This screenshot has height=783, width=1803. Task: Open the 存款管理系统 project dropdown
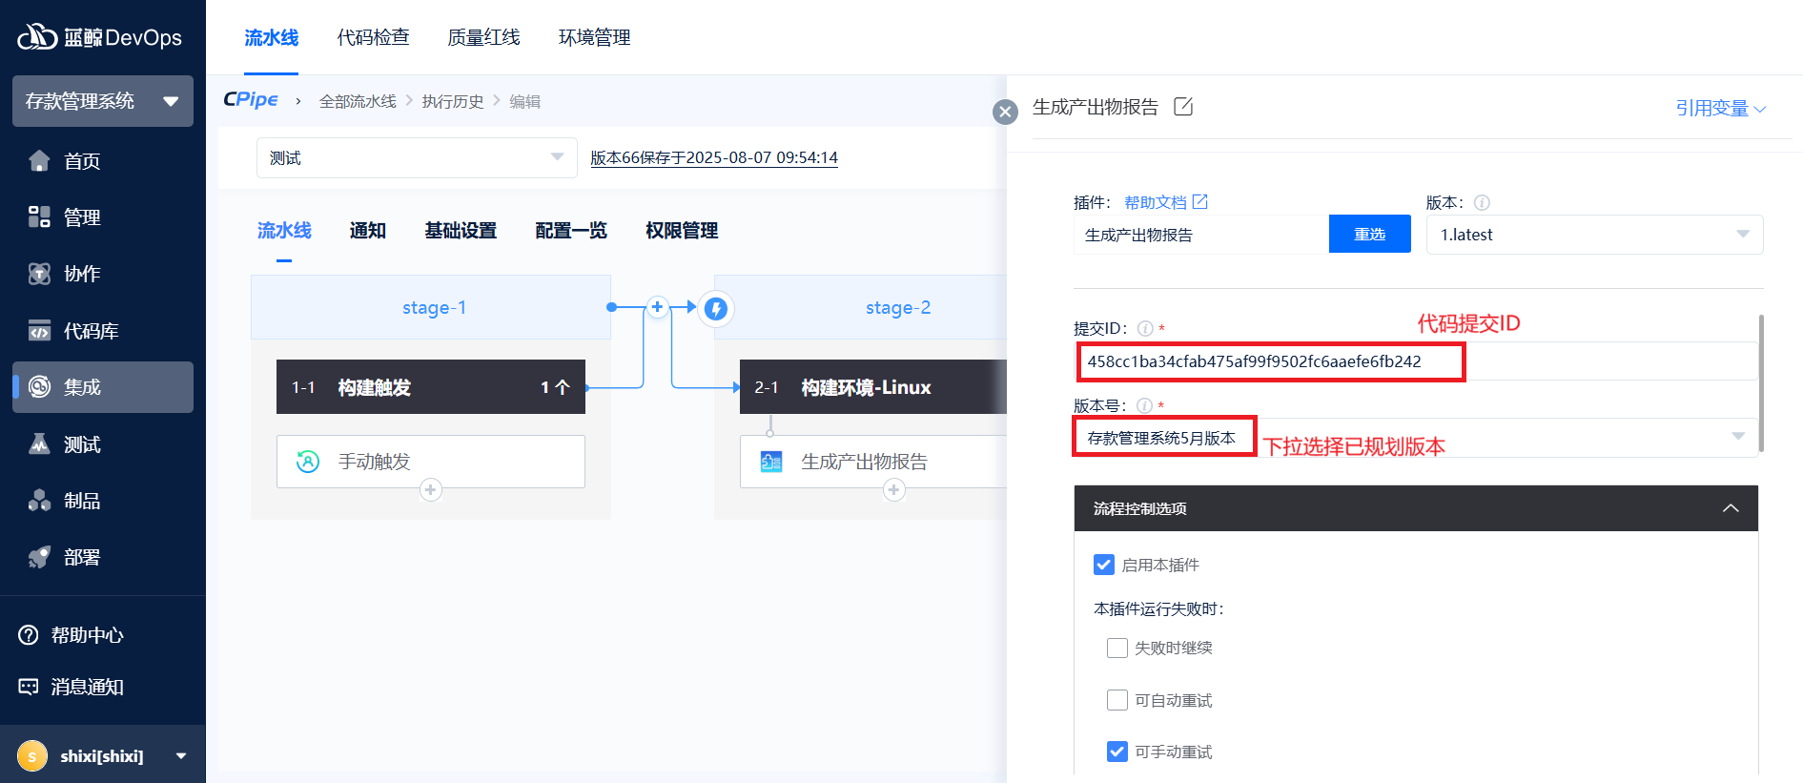[102, 101]
